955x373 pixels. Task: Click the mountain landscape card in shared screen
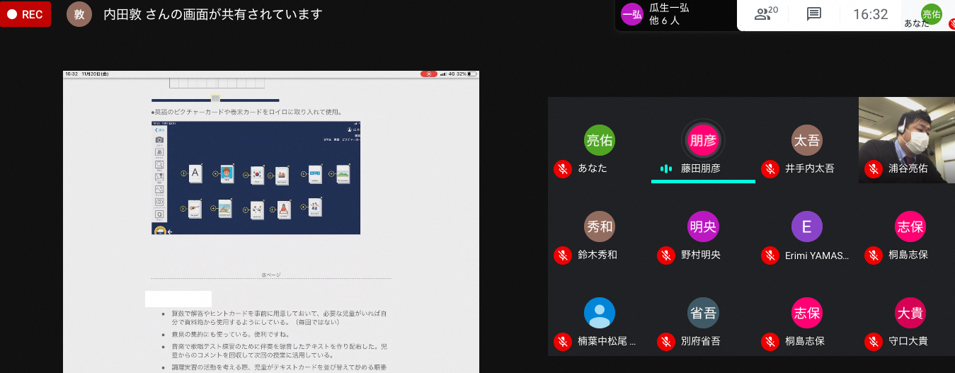pyautogui.click(x=343, y=174)
